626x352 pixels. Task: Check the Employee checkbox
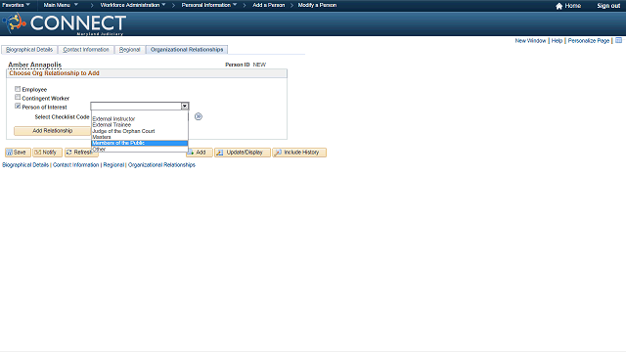pyautogui.click(x=18, y=89)
